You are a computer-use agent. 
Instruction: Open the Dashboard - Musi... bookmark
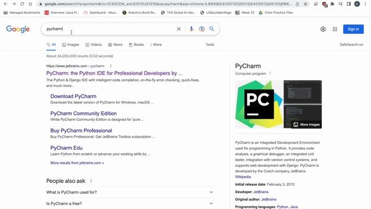tap(101, 13)
